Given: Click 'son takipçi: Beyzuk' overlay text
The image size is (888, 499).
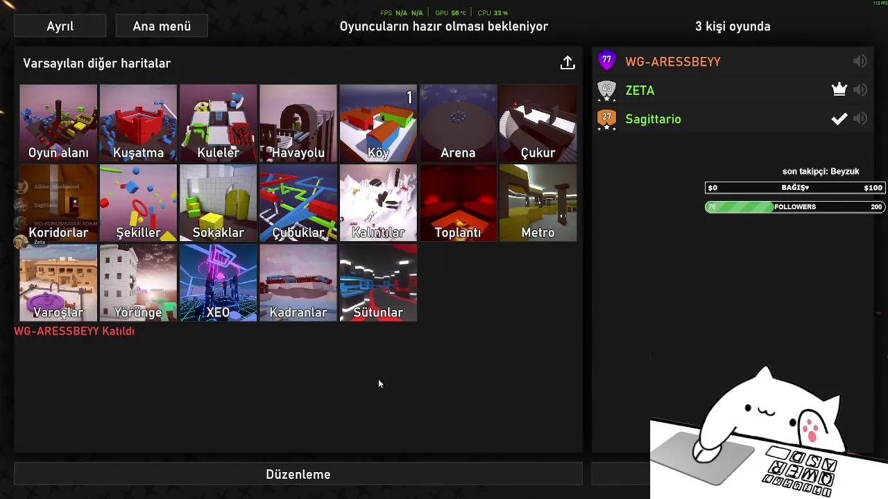Looking at the screenshot, I should click(x=821, y=171).
